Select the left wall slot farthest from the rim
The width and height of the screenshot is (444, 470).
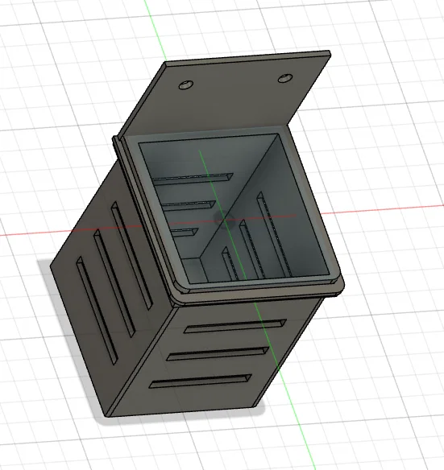(98, 310)
